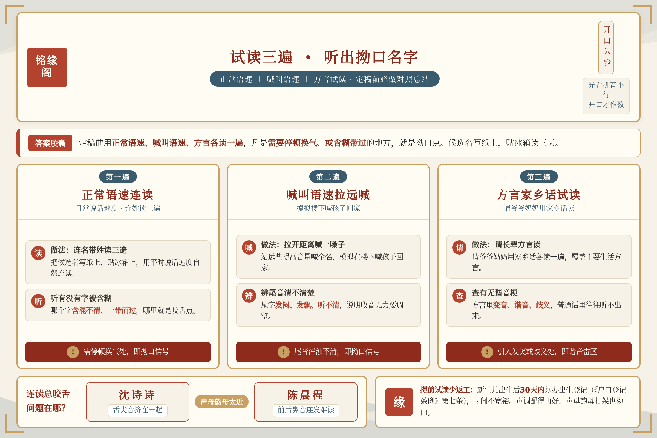Select the 第二遍 pill label
Image resolution: width=657 pixels, height=438 pixels.
pos(328,177)
